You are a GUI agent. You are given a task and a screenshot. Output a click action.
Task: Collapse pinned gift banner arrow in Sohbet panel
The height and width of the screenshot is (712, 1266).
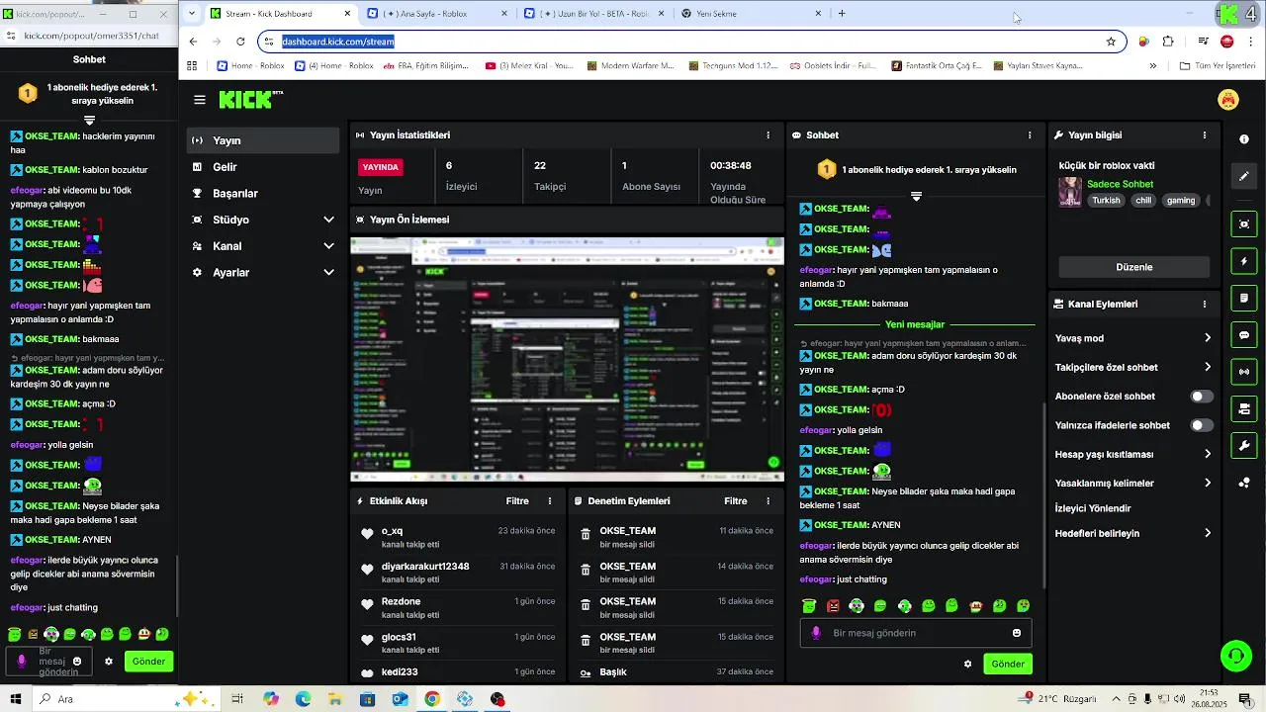pyautogui.click(x=916, y=197)
